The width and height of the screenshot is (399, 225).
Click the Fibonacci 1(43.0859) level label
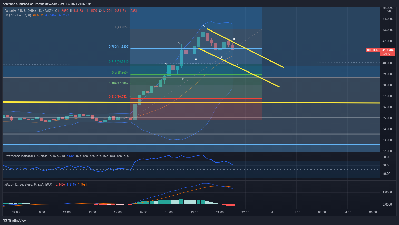pos(122,27)
